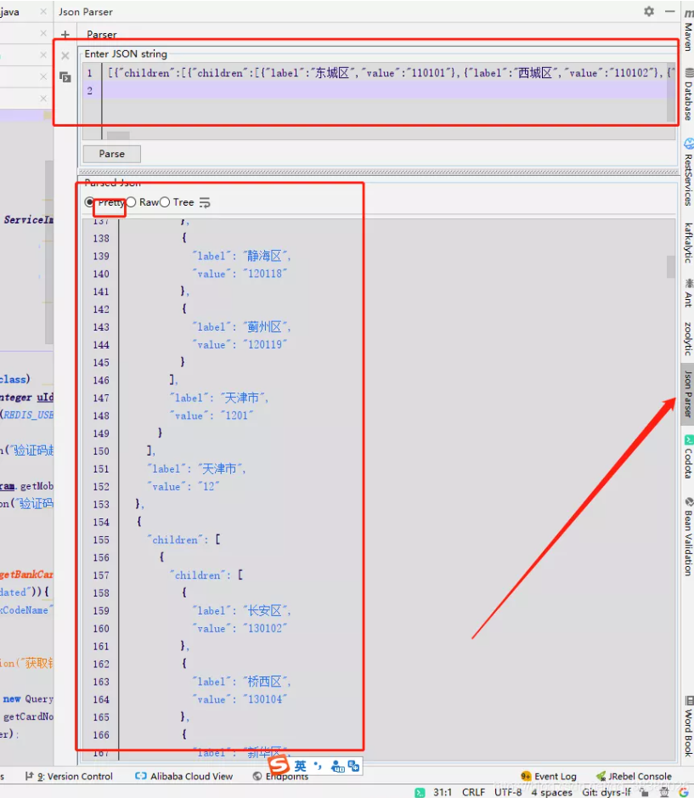Close the current parser tab
694x798 pixels.
[65, 56]
